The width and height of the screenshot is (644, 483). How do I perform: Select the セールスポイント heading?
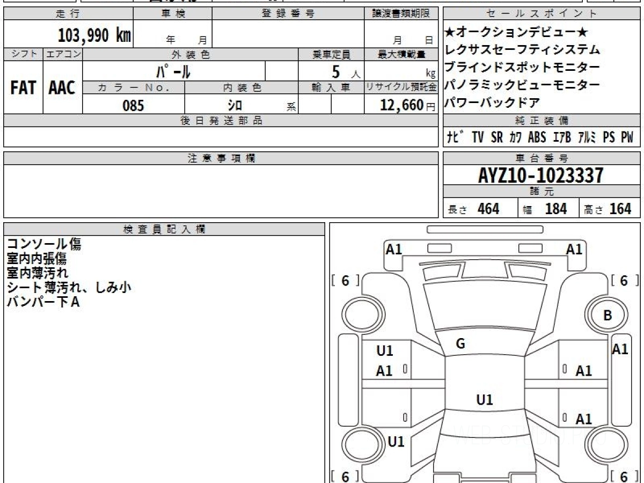coord(542,14)
